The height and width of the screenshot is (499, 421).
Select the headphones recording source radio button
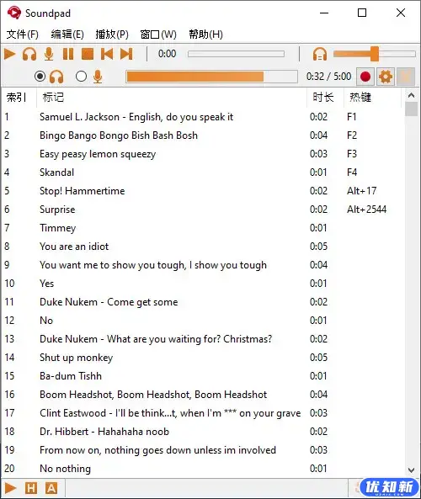tap(40, 77)
